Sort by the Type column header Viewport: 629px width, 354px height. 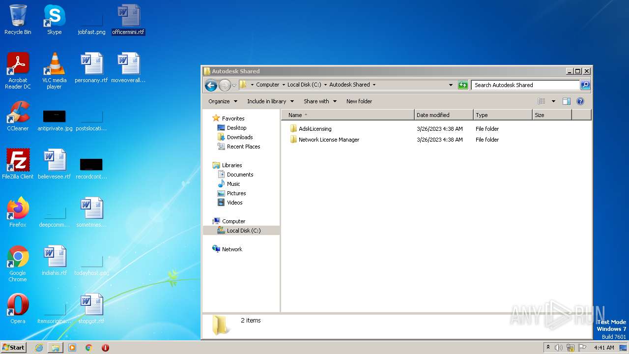tap(503, 115)
